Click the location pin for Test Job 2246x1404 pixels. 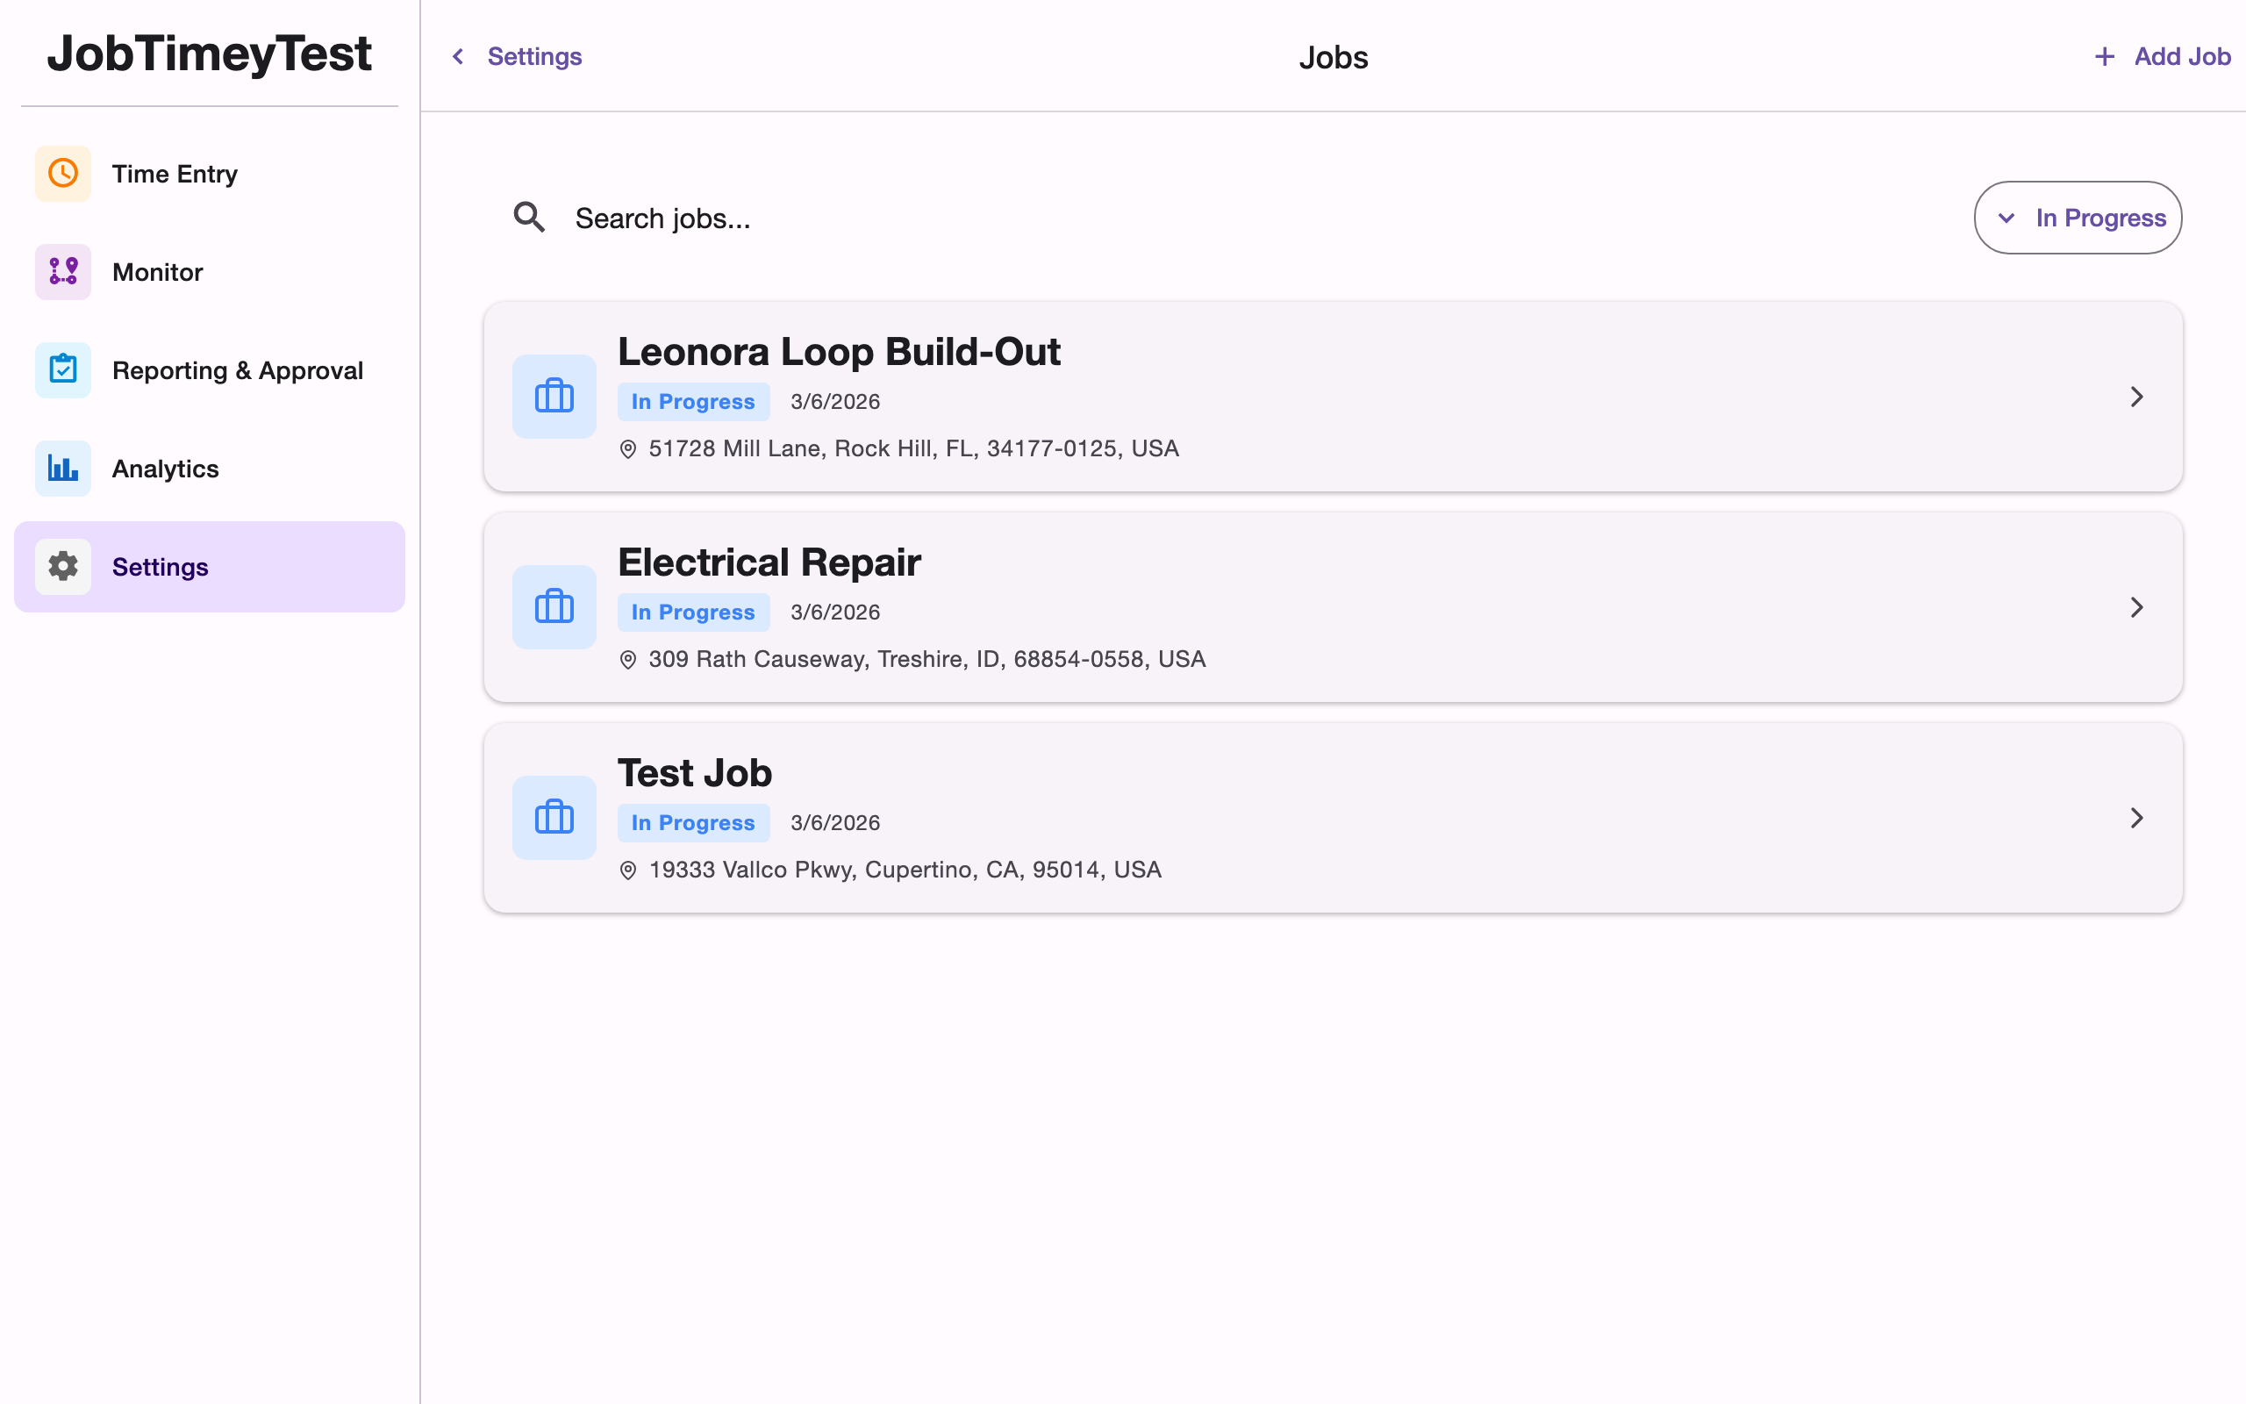tap(628, 869)
